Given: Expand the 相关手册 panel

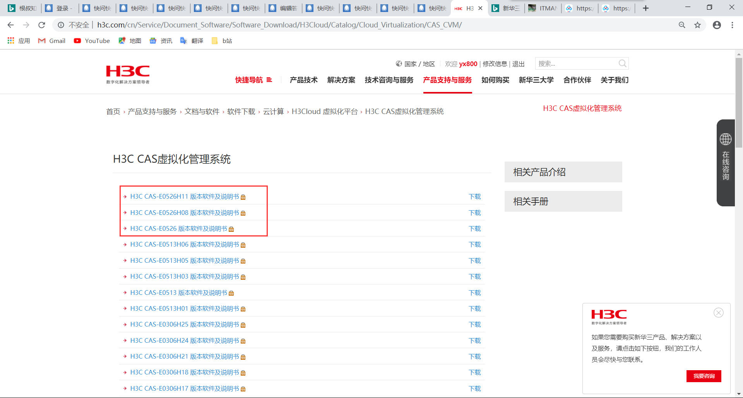Looking at the screenshot, I should tap(563, 201).
